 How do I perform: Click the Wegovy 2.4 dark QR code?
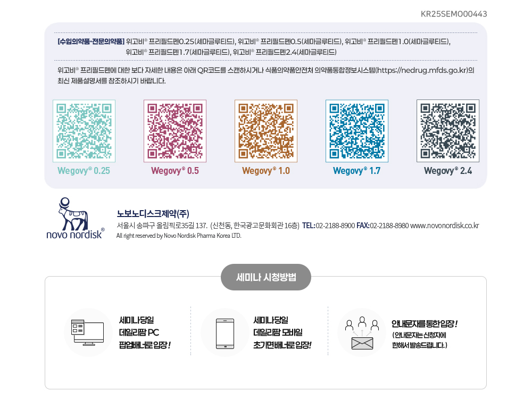pos(448,131)
